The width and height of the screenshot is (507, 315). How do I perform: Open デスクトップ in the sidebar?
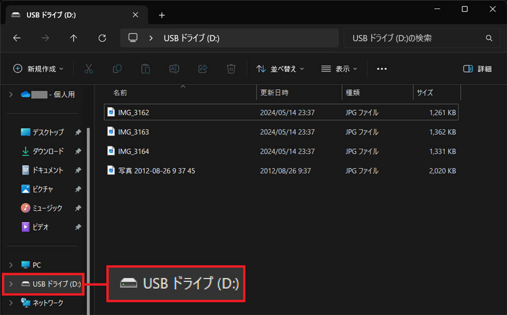pos(43,132)
